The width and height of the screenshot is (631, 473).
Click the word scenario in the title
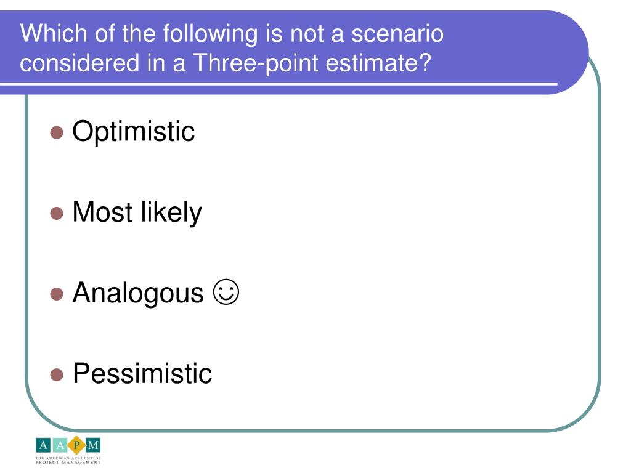click(397, 34)
